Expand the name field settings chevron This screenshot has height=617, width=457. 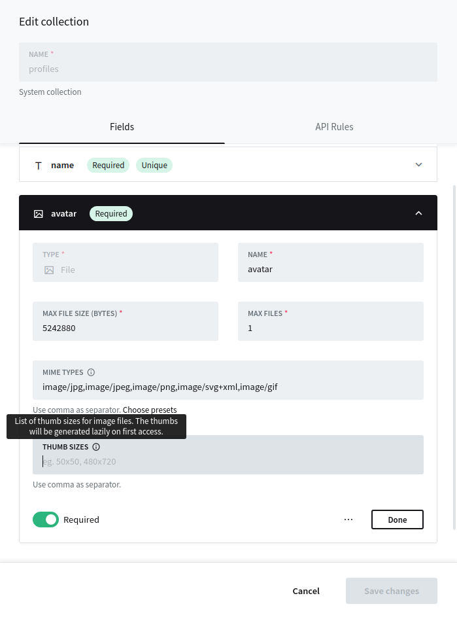418,164
